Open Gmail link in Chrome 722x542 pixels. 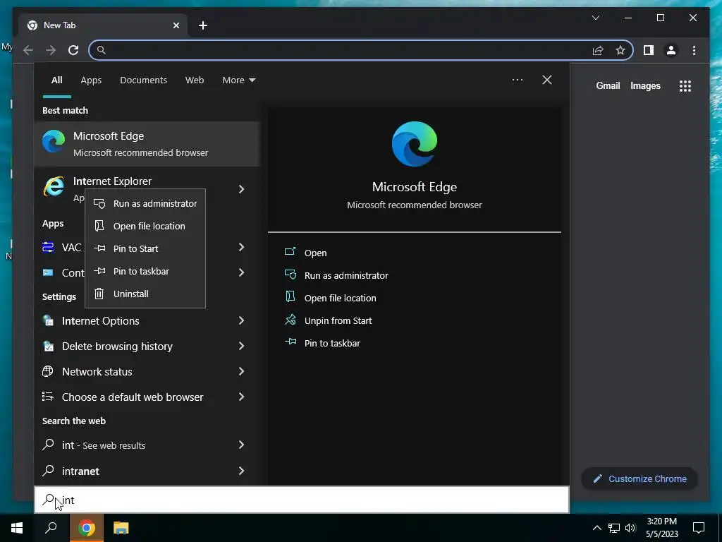608,85
